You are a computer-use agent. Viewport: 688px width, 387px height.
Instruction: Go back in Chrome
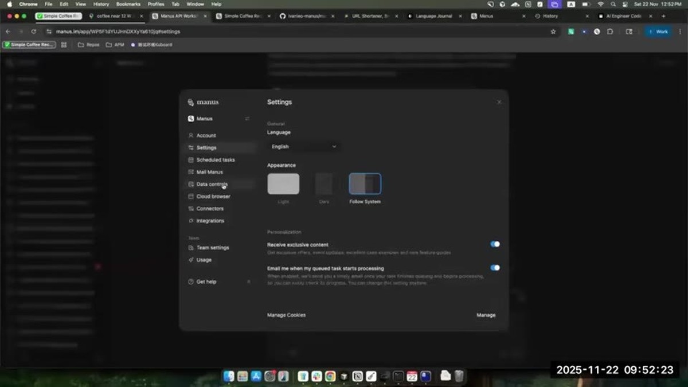pos(8,32)
